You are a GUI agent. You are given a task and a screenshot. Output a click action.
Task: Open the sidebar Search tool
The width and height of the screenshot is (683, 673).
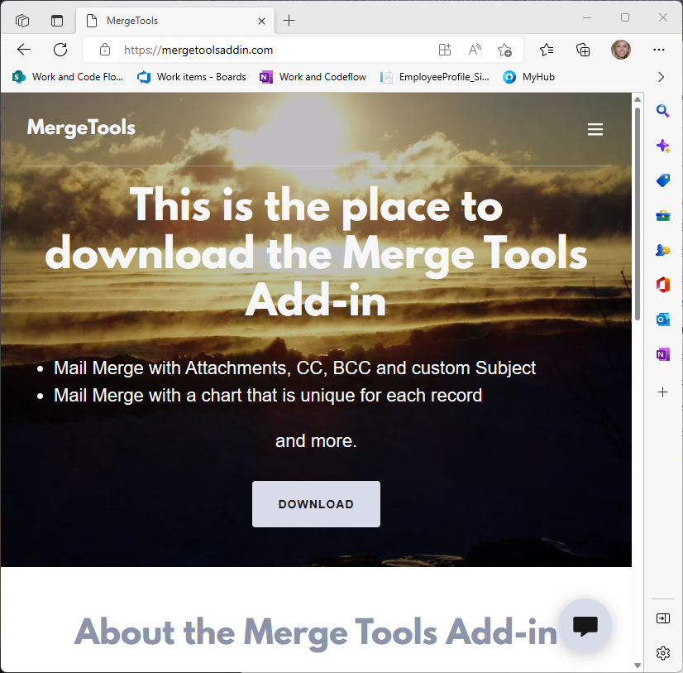pyautogui.click(x=662, y=112)
